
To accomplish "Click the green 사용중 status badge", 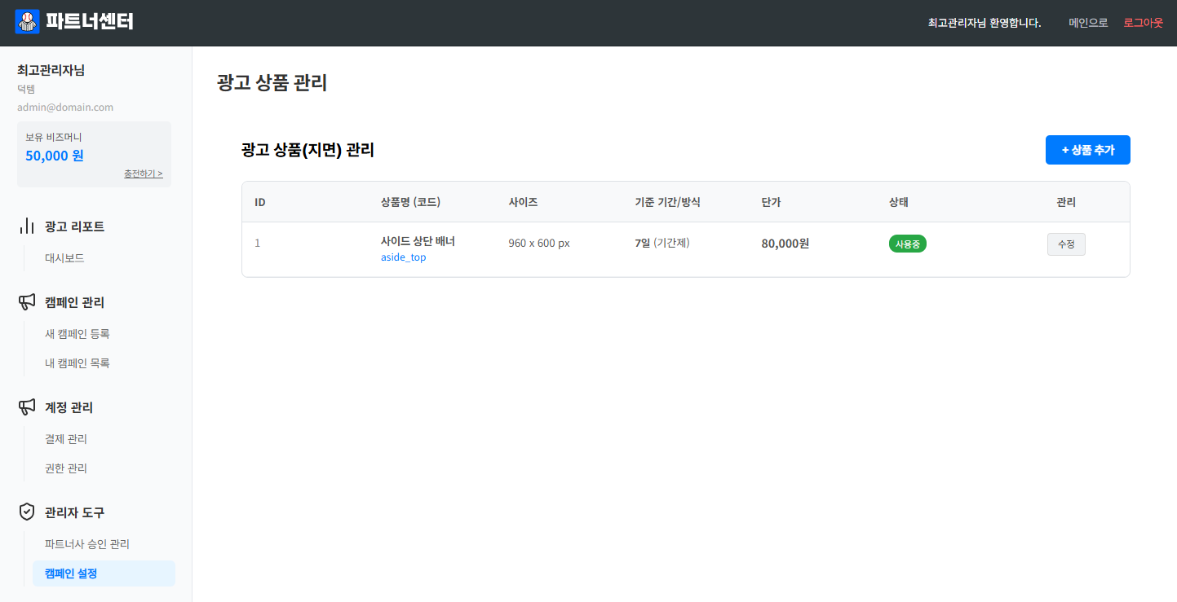I will tap(907, 244).
